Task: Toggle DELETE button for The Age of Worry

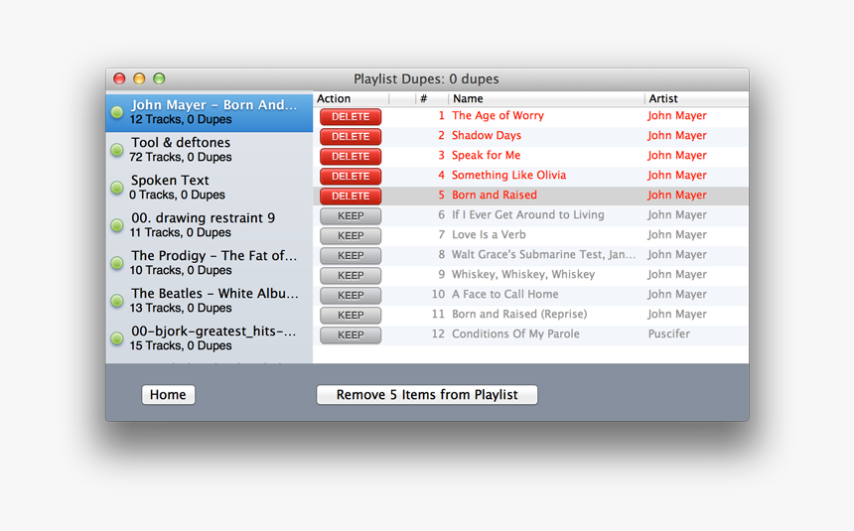Action: 351,116
